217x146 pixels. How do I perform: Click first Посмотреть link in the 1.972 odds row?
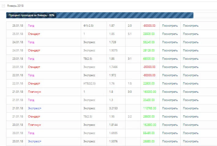point(170,75)
